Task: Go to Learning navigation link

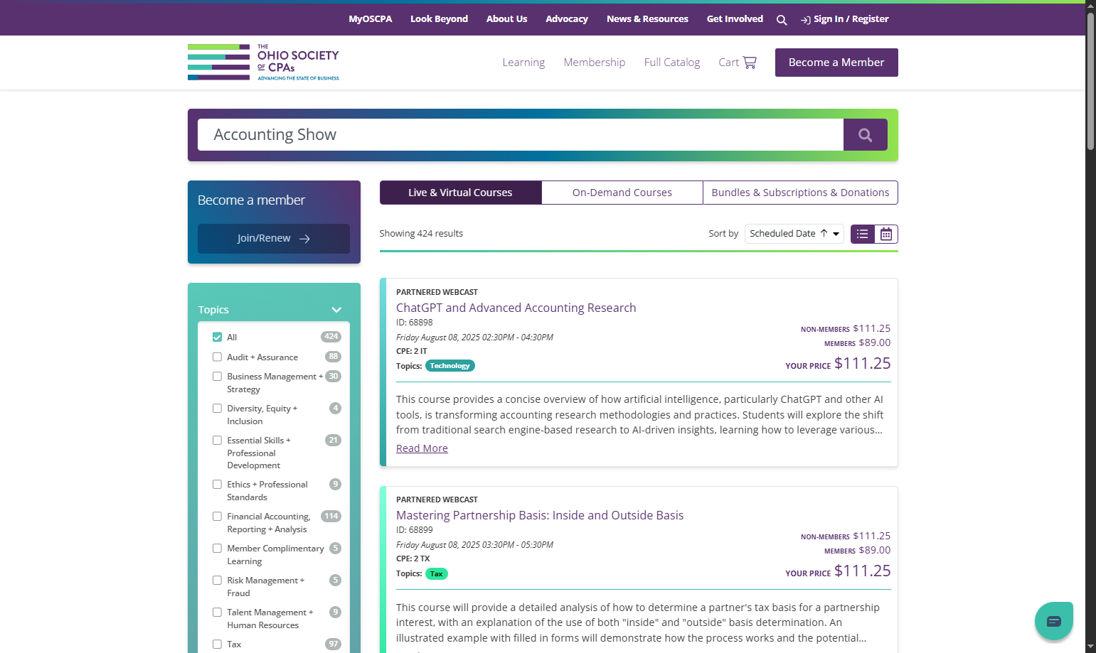Action: pos(523,63)
